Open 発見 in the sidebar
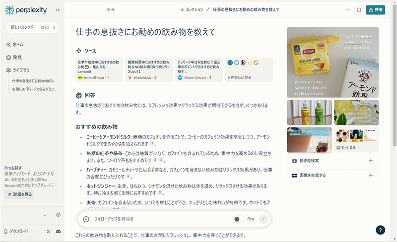 [x=14, y=58]
